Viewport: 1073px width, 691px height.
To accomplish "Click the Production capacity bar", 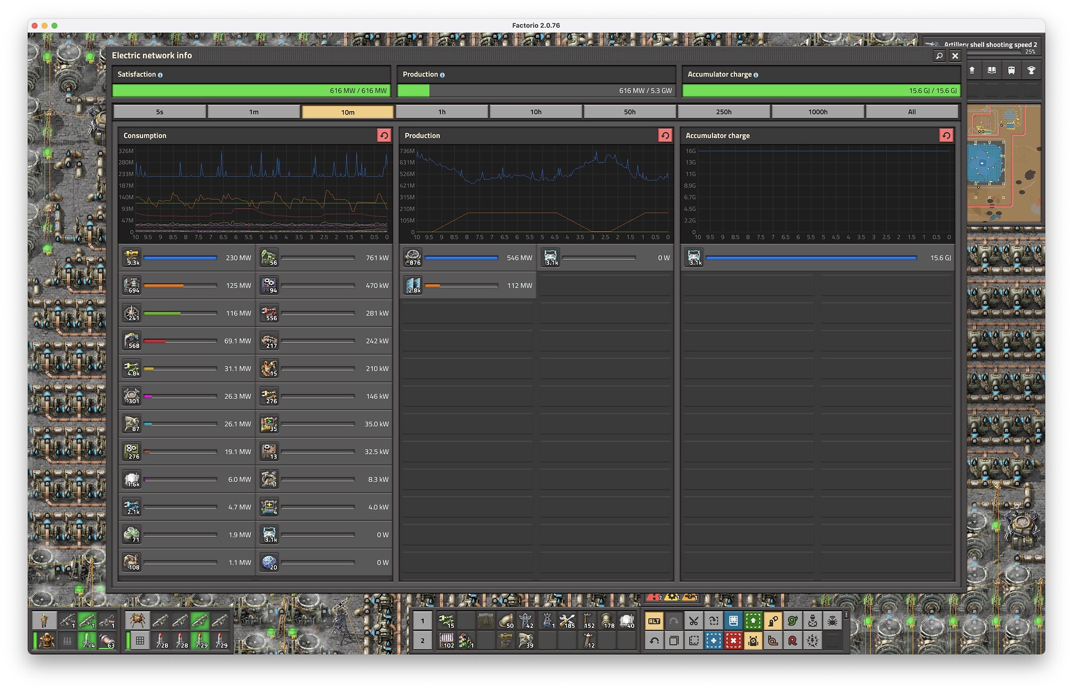I will pyautogui.click(x=536, y=90).
